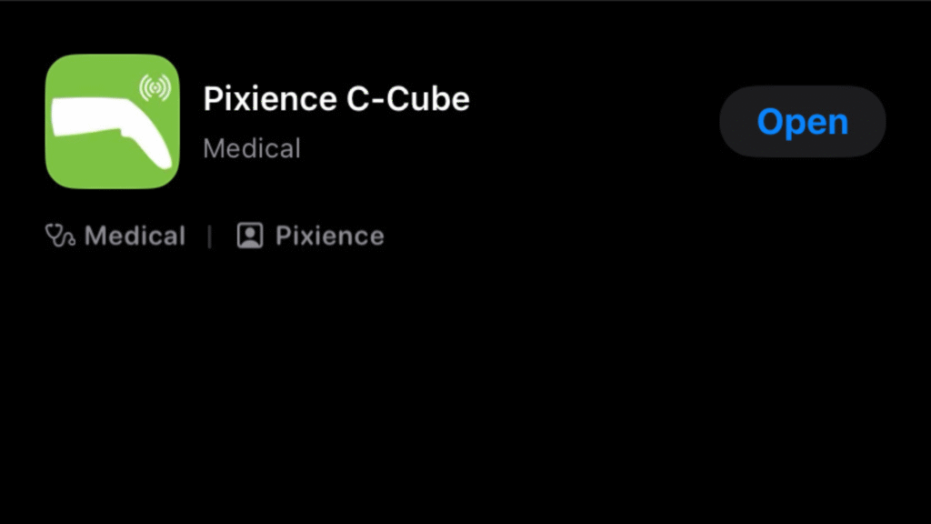Viewport: 931px width, 524px height.
Task: Click the developer person icon before Pixience
Action: [x=250, y=236]
